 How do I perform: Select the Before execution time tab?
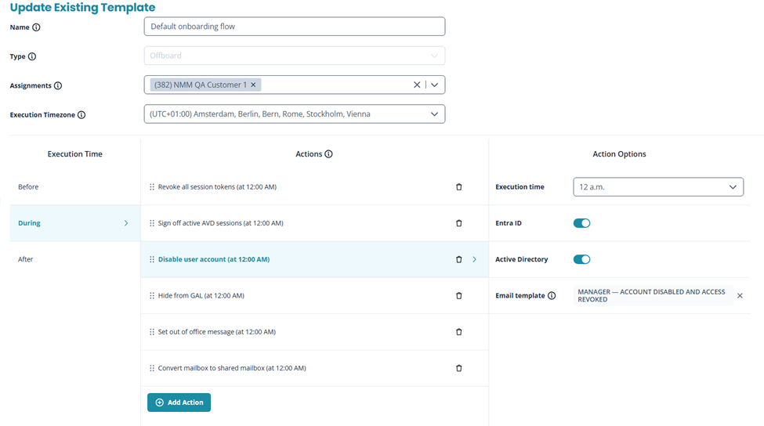tap(28, 187)
